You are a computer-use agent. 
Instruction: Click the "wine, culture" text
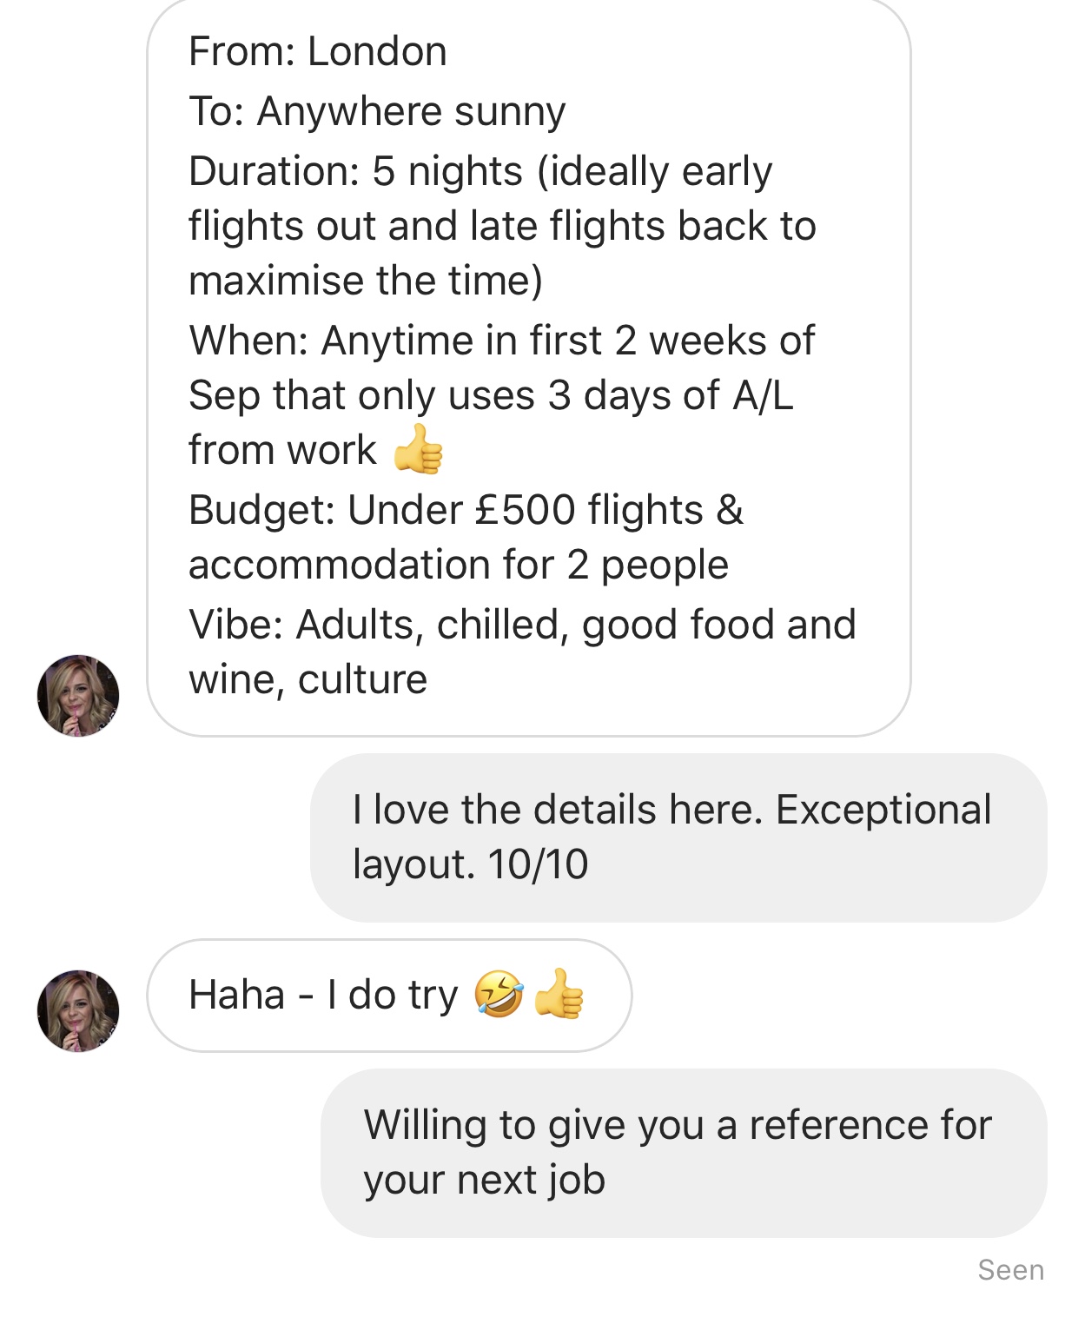308,680
